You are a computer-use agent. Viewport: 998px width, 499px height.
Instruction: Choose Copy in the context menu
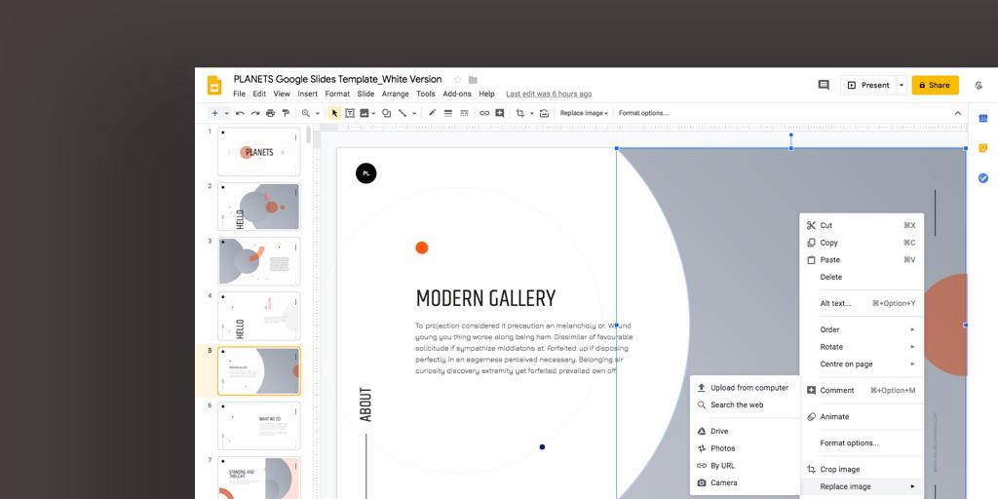pos(862,243)
